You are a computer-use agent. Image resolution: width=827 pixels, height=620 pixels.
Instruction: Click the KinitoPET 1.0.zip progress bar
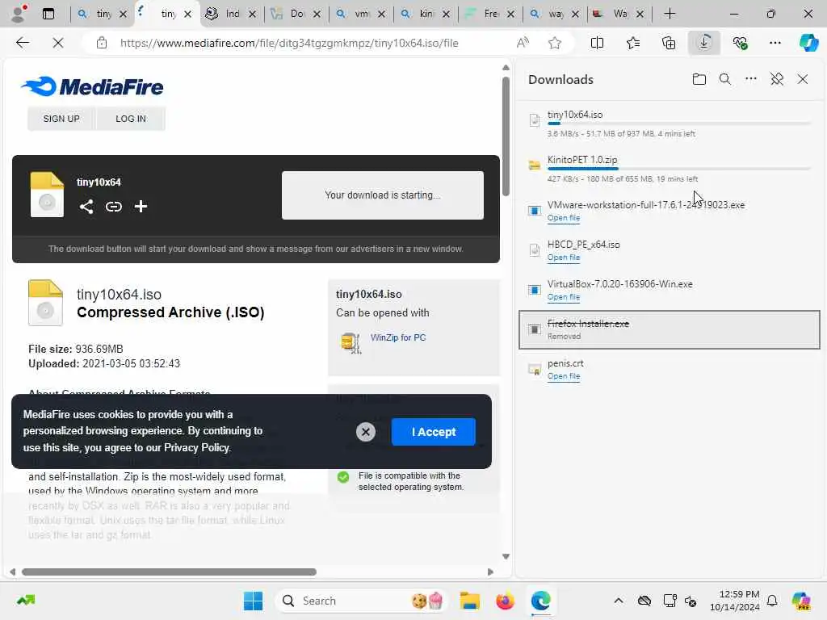pos(678,169)
